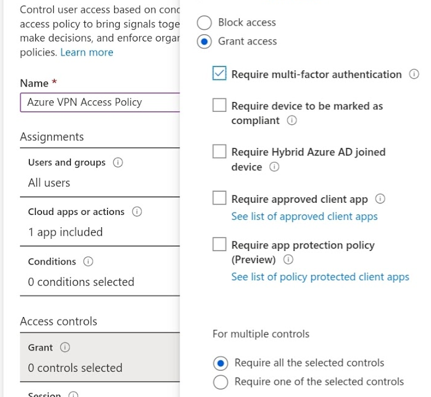
Task: Tick the Require approved client app checkbox
Action: coord(220,198)
